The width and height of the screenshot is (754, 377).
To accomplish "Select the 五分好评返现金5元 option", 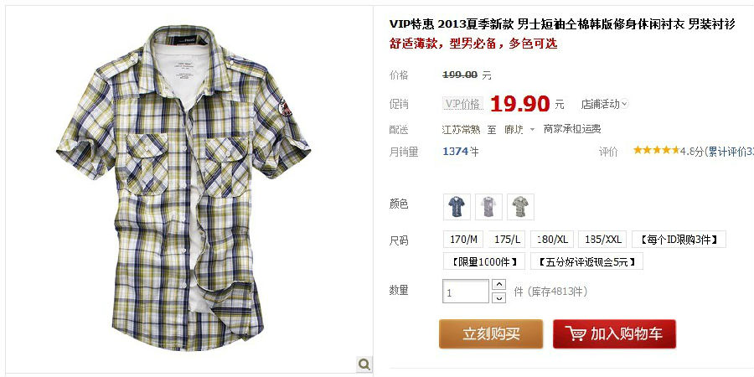I will point(586,261).
